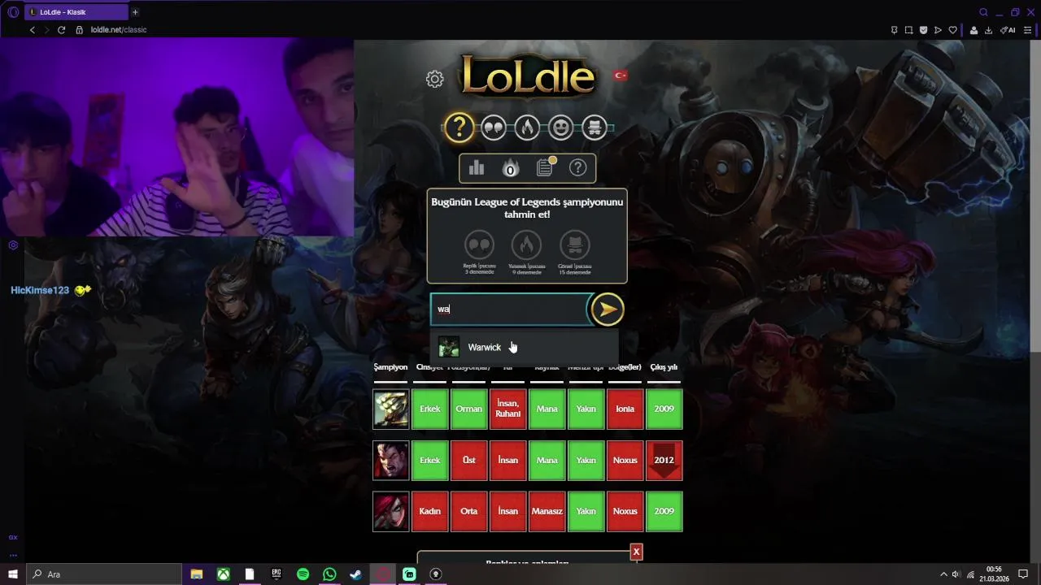Click the Orman position cell

coord(469,409)
